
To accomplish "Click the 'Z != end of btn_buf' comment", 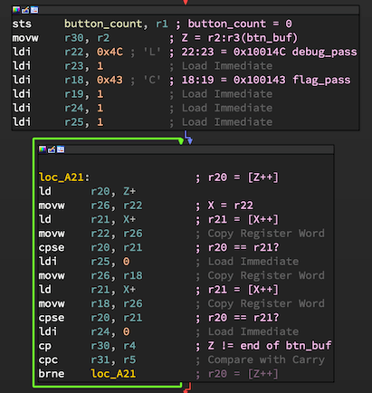I will tap(270, 346).
